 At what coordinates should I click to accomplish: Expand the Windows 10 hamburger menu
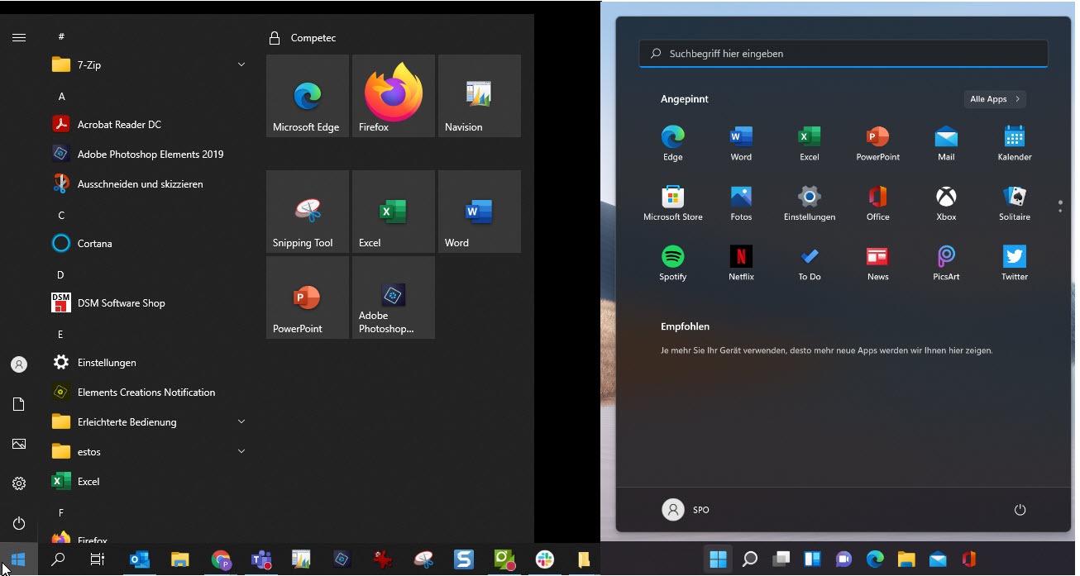19,37
